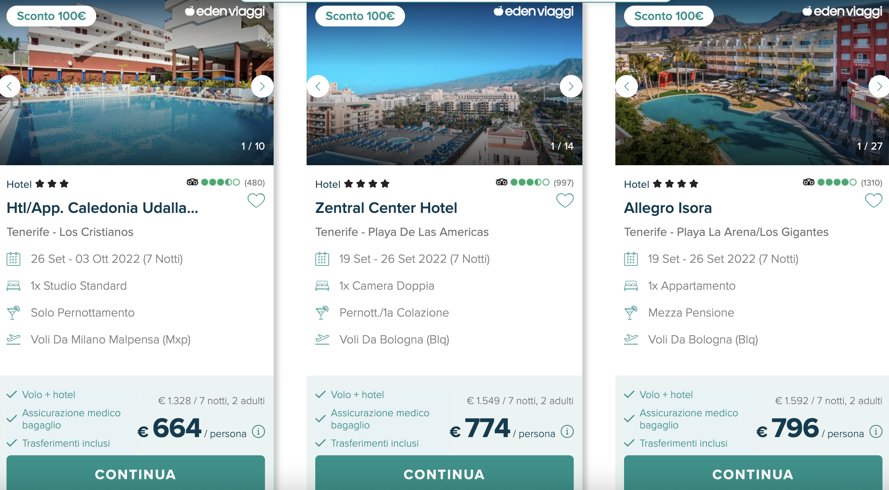This screenshot has width=889, height=490.
Task: Save Allegro Isora to favorites with heart
Action: pos(873,201)
